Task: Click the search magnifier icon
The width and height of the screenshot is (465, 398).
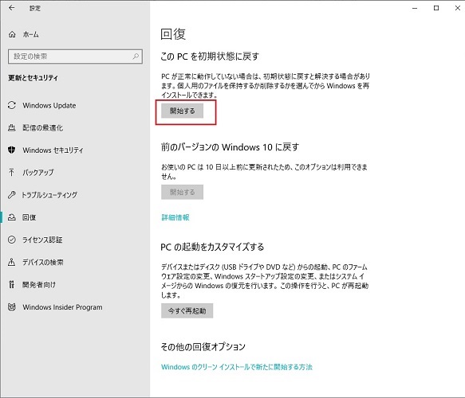Action: pos(136,57)
